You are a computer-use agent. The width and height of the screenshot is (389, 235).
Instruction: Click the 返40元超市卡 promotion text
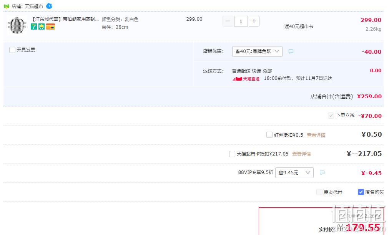click(299, 26)
